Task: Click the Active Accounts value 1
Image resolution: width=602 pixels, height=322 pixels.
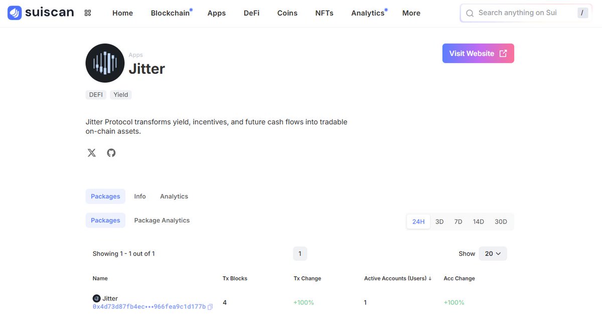Action: point(366,302)
